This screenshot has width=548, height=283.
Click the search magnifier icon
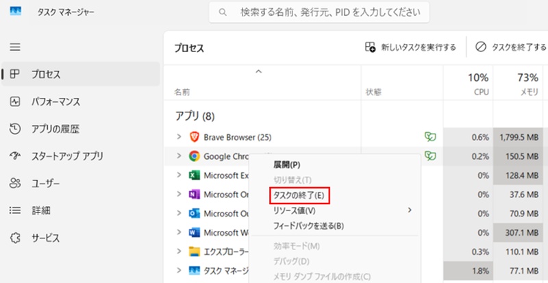pos(223,12)
